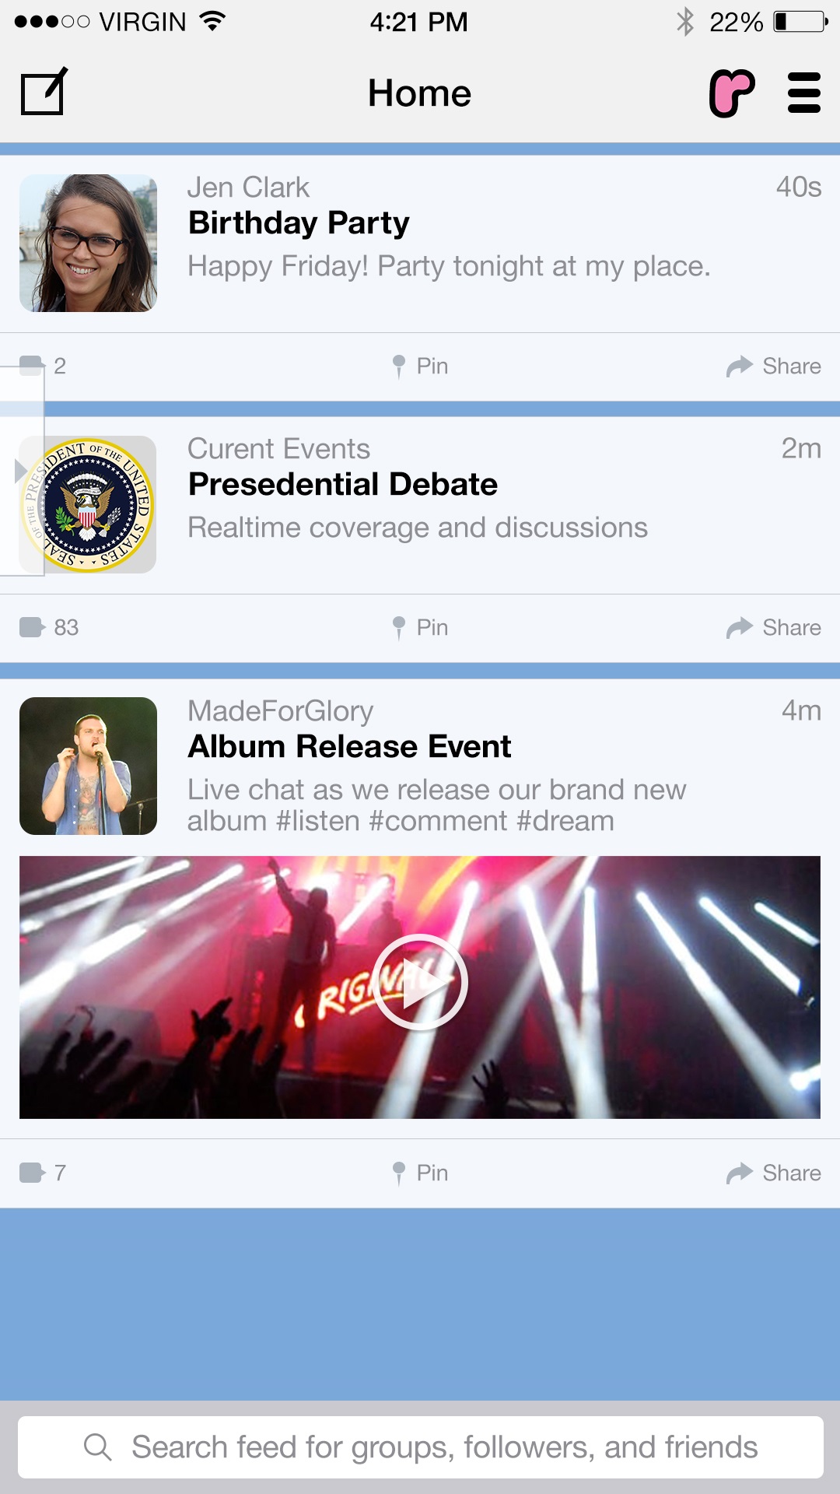Open the Birthday Party post
Screen dimensions: 840x1494
pos(299,223)
